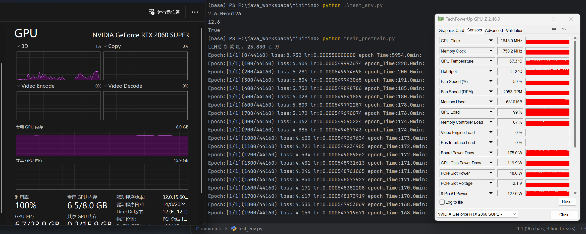Open the Task Manager three-dot options menu
Image resolution: width=586 pixels, height=234 pixels.
click(195, 12)
